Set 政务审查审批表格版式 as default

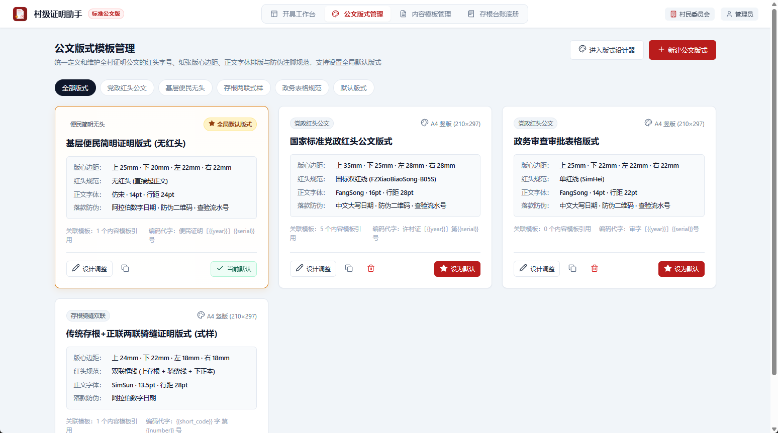(x=682, y=269)
